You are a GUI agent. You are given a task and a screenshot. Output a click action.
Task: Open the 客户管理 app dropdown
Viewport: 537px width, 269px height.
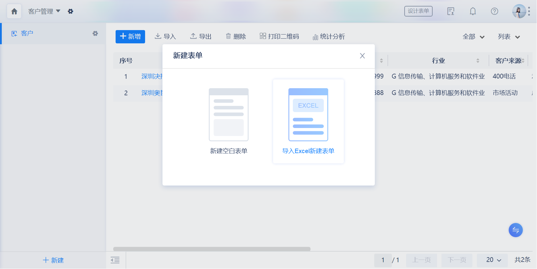44,11
